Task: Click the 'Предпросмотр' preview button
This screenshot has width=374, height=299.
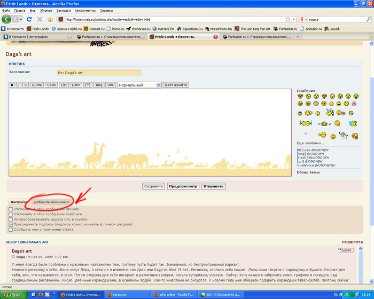Action: click(183, 186)
